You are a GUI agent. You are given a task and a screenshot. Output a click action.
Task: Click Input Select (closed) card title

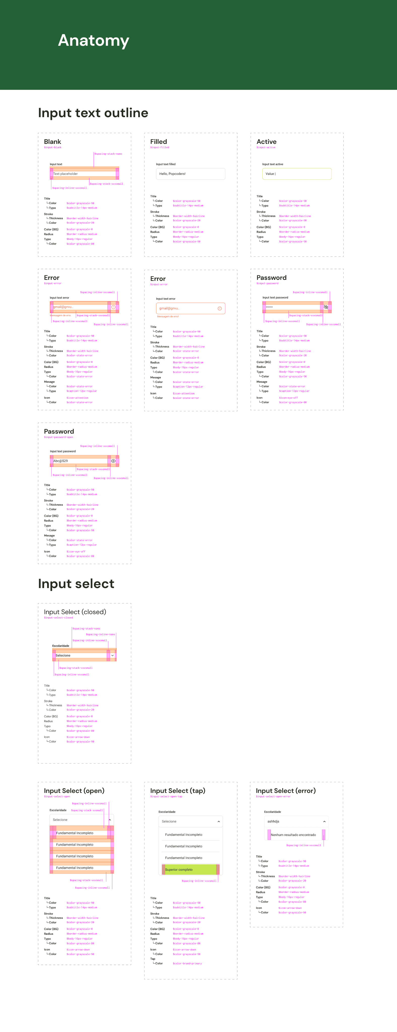point(75,612)
